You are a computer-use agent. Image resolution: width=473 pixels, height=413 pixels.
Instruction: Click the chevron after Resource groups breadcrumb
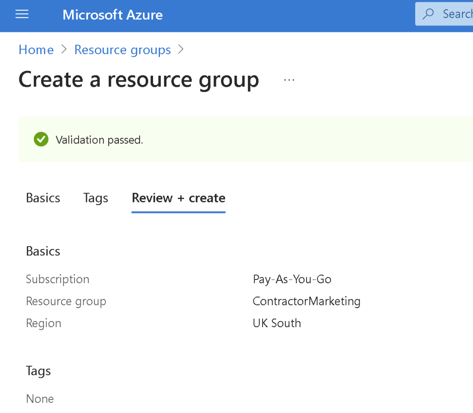[181, 49]
